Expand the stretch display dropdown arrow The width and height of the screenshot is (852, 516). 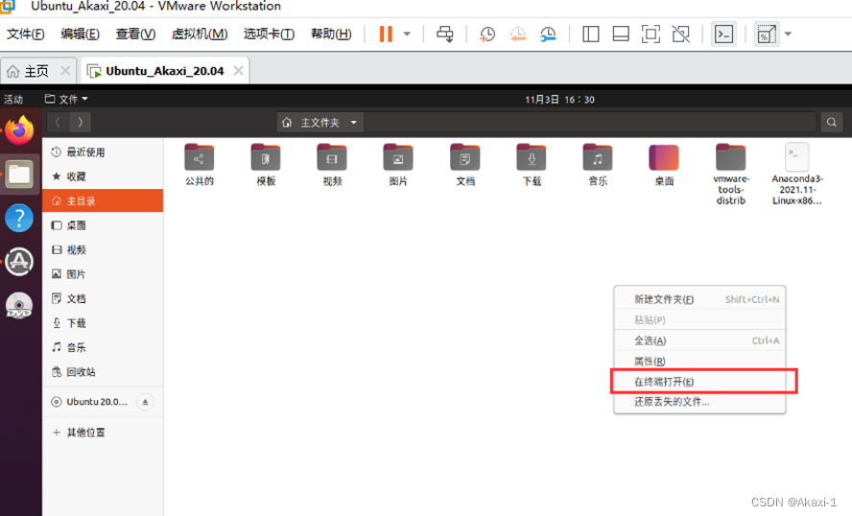pyautogui.click(x=789, y=35)
